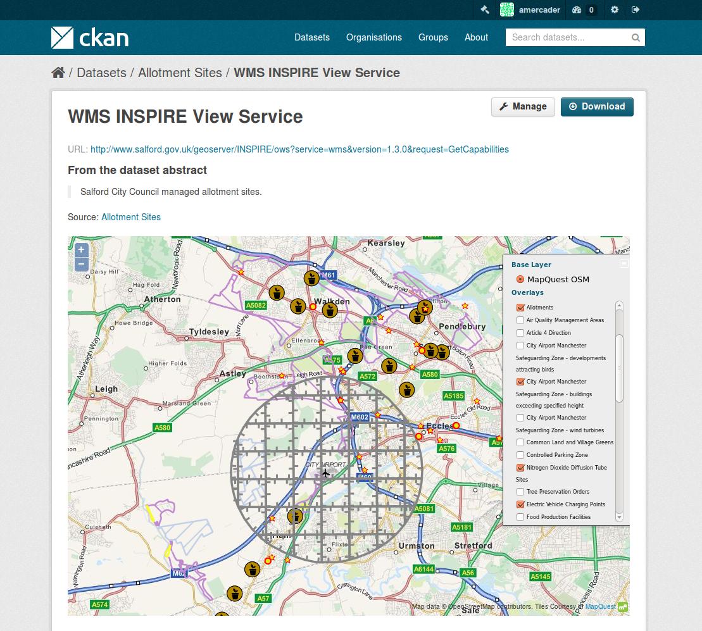Collapse the layer switcher panel

624,263
